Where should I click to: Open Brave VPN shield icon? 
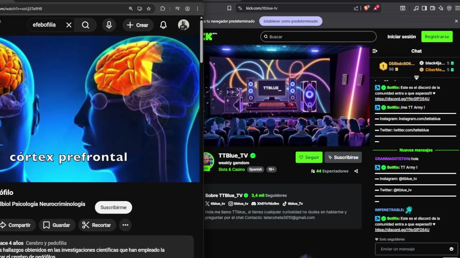click(x=449, y=8)
